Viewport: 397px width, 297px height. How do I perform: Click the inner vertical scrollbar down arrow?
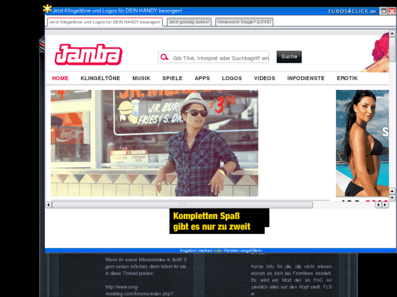click(392, 198)
